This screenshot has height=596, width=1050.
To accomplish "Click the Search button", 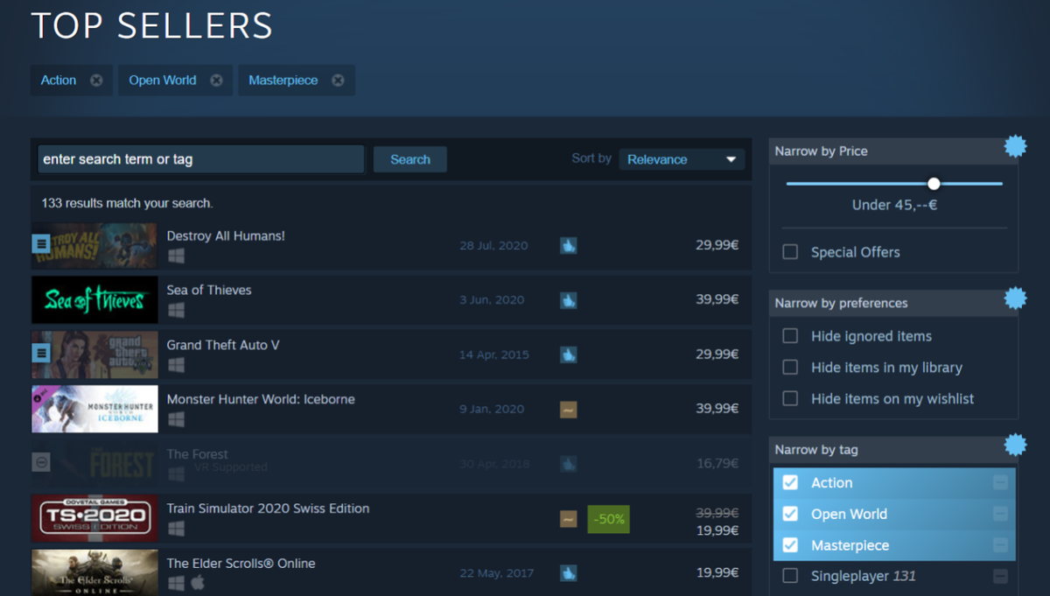I will click(410, 159).
